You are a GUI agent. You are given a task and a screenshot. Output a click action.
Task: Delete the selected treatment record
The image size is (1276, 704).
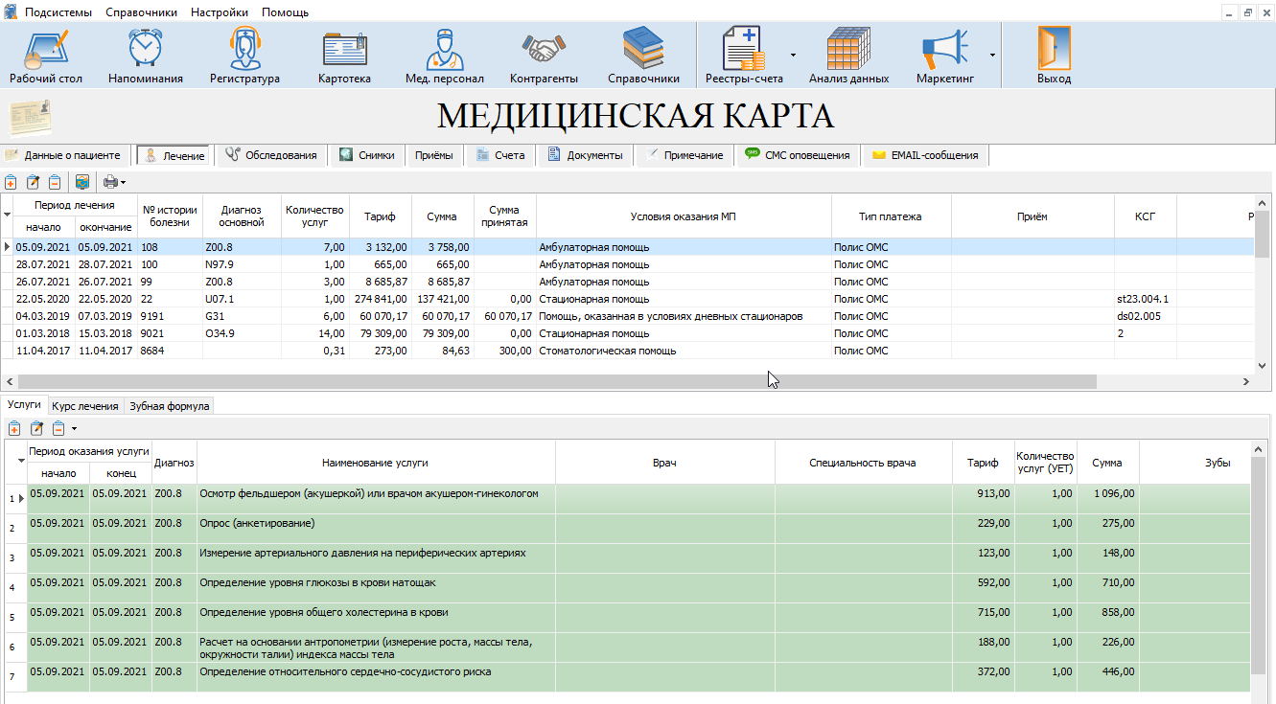55,182
